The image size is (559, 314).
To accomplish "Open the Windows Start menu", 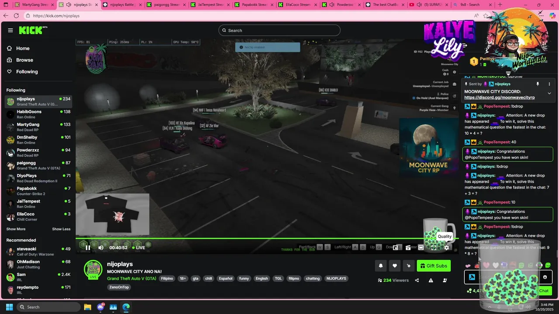I will [9, 307].
